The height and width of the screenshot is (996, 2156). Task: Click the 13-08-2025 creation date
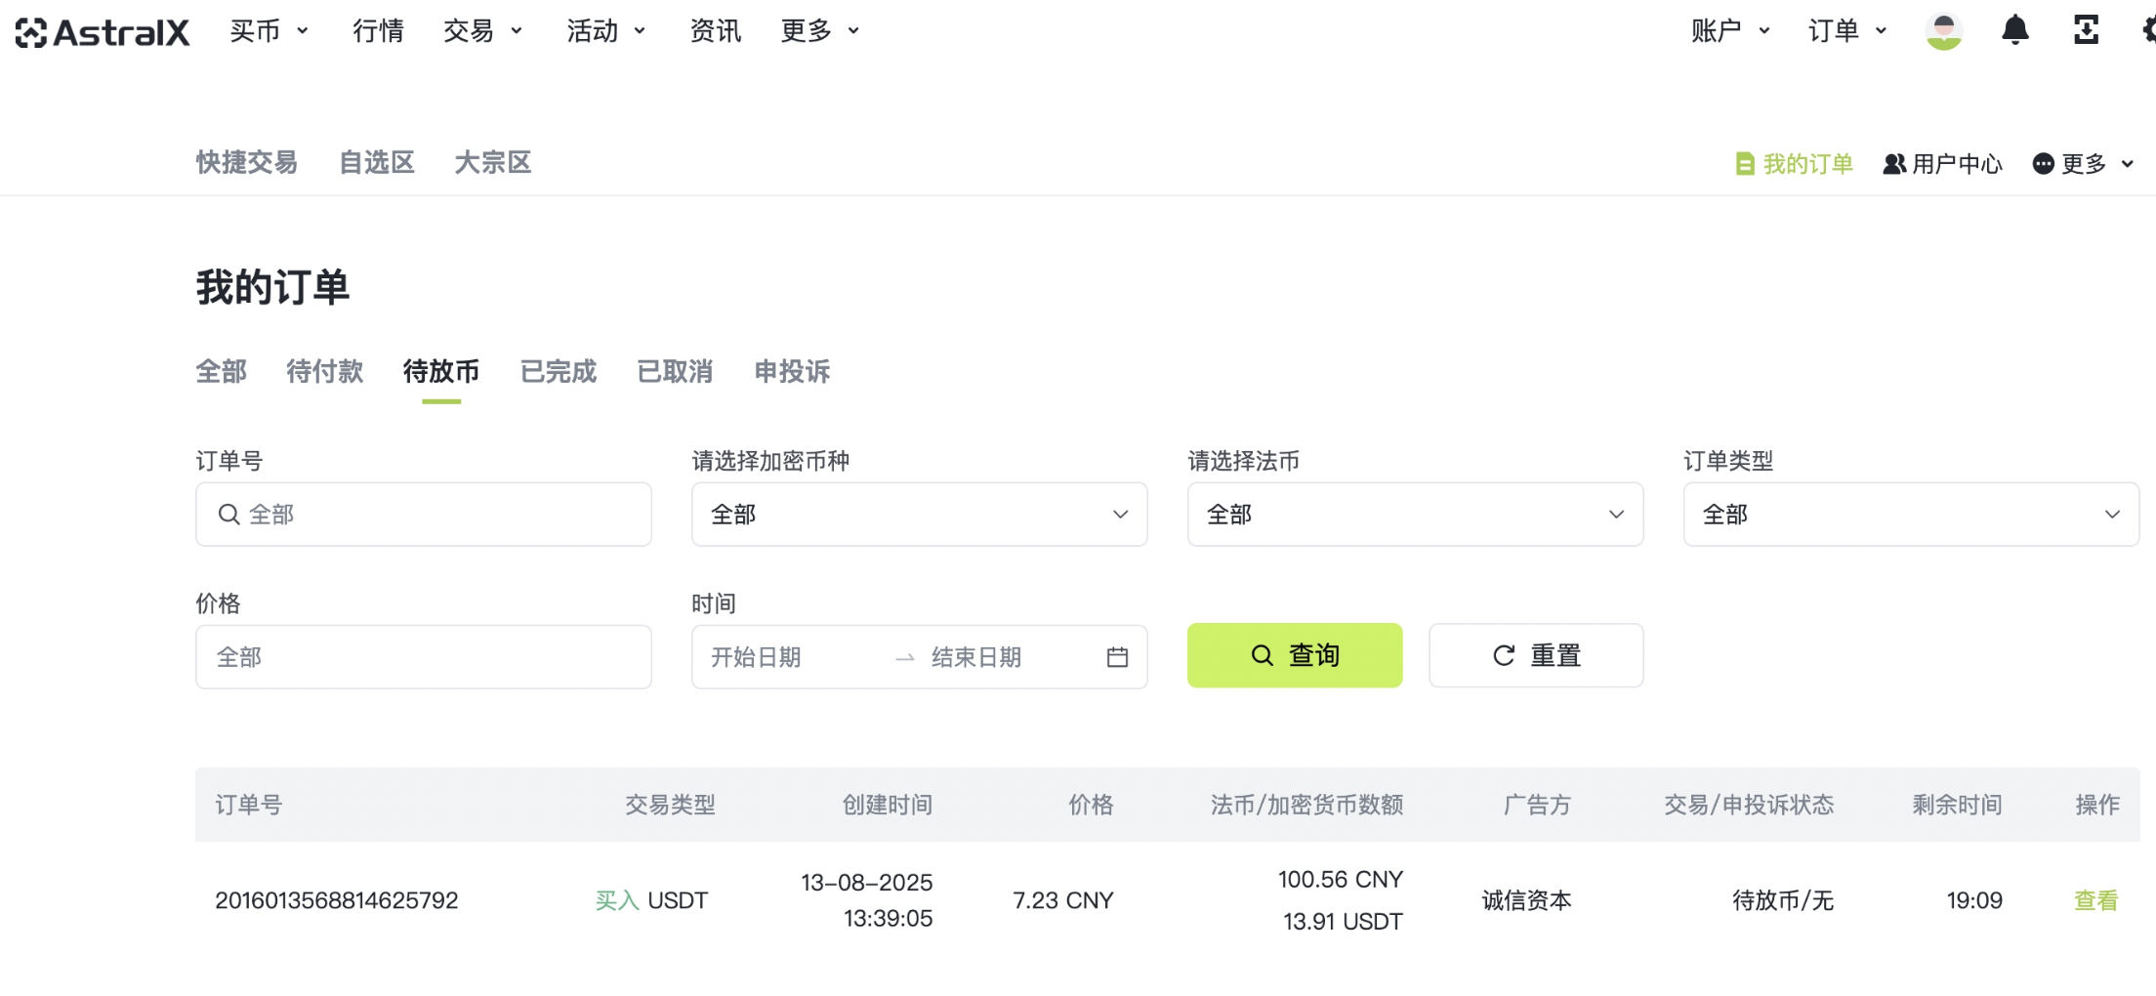[x=867, y=883]
